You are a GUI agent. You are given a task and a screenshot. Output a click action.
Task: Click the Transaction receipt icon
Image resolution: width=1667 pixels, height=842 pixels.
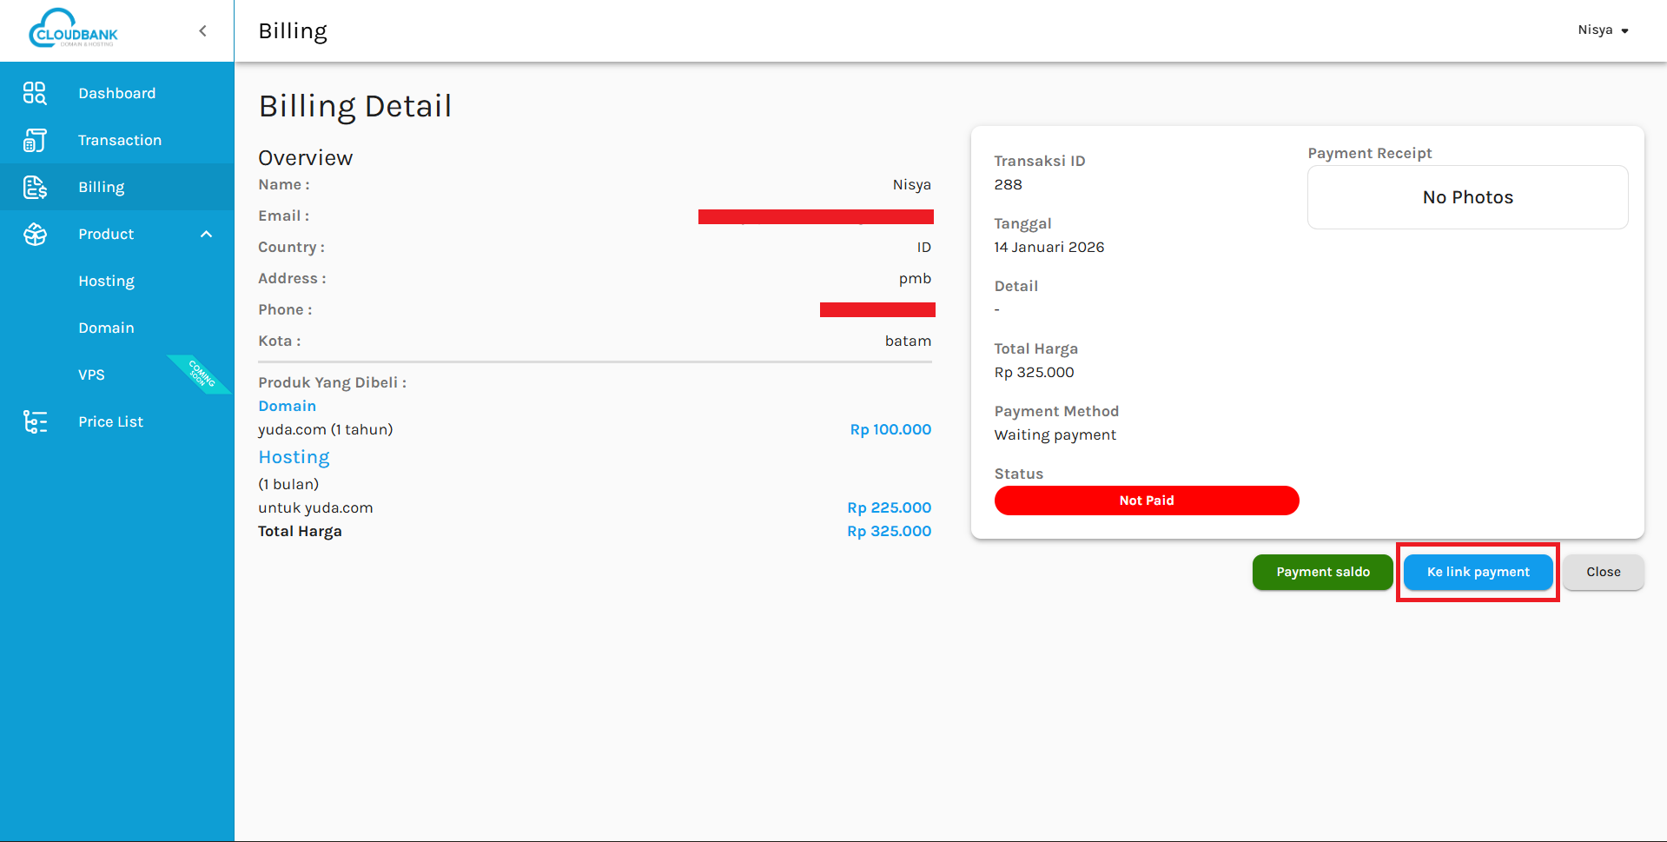(35, 140)
